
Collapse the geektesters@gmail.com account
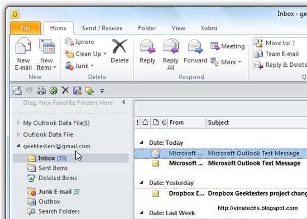point(18,145)
